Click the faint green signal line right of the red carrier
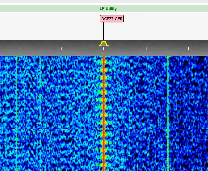Viewport: 208px width, 171px height. 168,113
